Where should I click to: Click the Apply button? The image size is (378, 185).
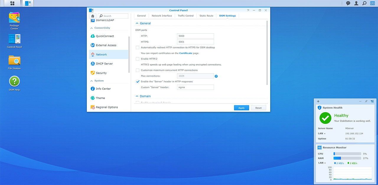point(241,108)
